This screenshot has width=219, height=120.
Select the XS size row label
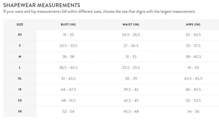tap(20, 35)
